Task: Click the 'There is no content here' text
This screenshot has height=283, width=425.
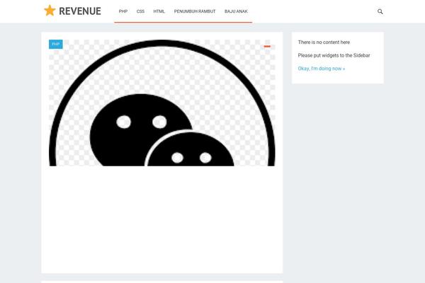Action: (324, 42)
